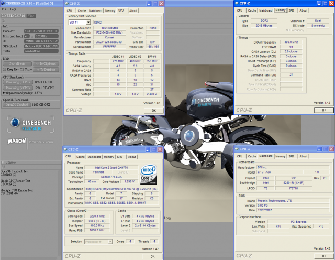
Task: Click the To Clipboard button
Action: coord(46,64)
